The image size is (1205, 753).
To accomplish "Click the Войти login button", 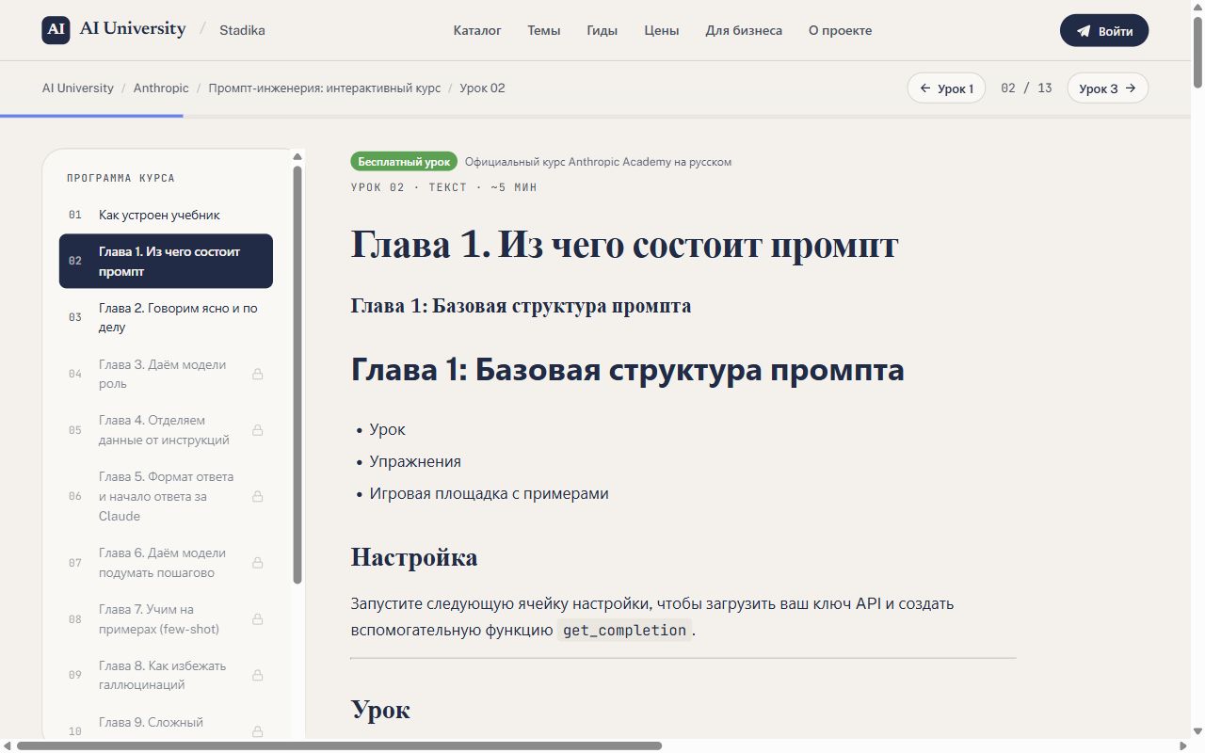I will point(1104,31).
